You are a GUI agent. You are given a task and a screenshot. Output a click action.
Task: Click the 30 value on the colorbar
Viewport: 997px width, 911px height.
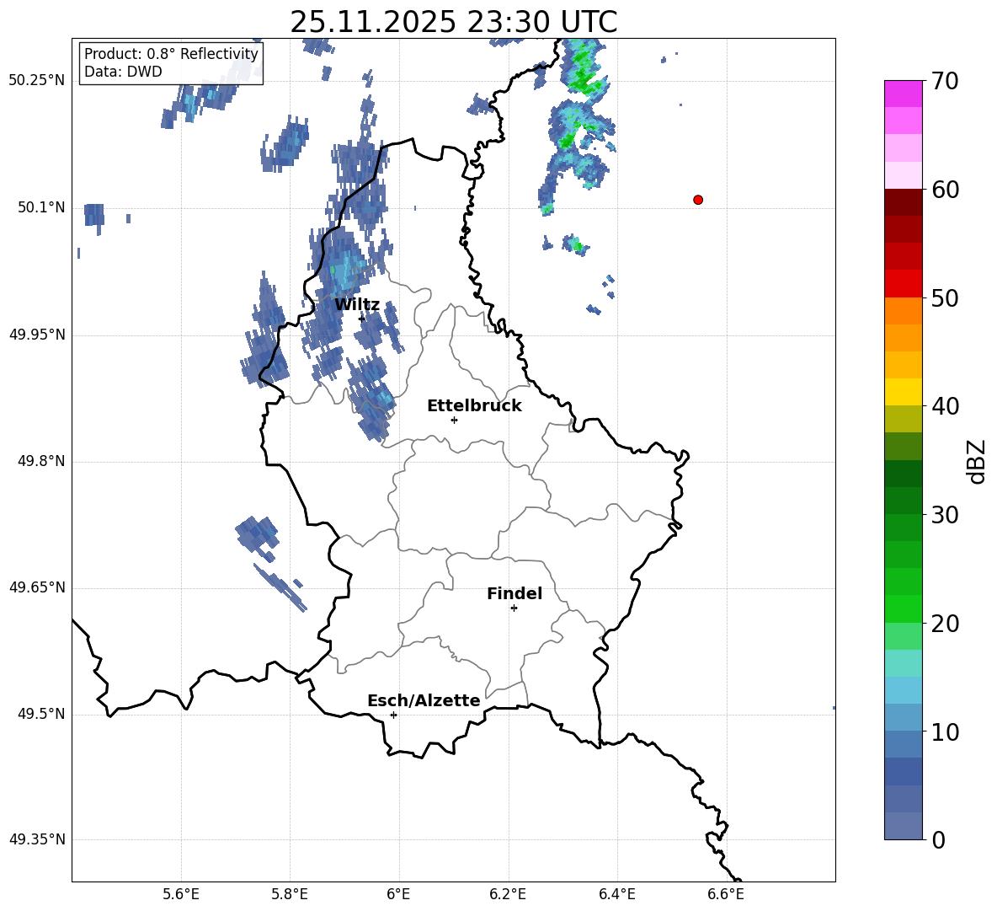945,515
